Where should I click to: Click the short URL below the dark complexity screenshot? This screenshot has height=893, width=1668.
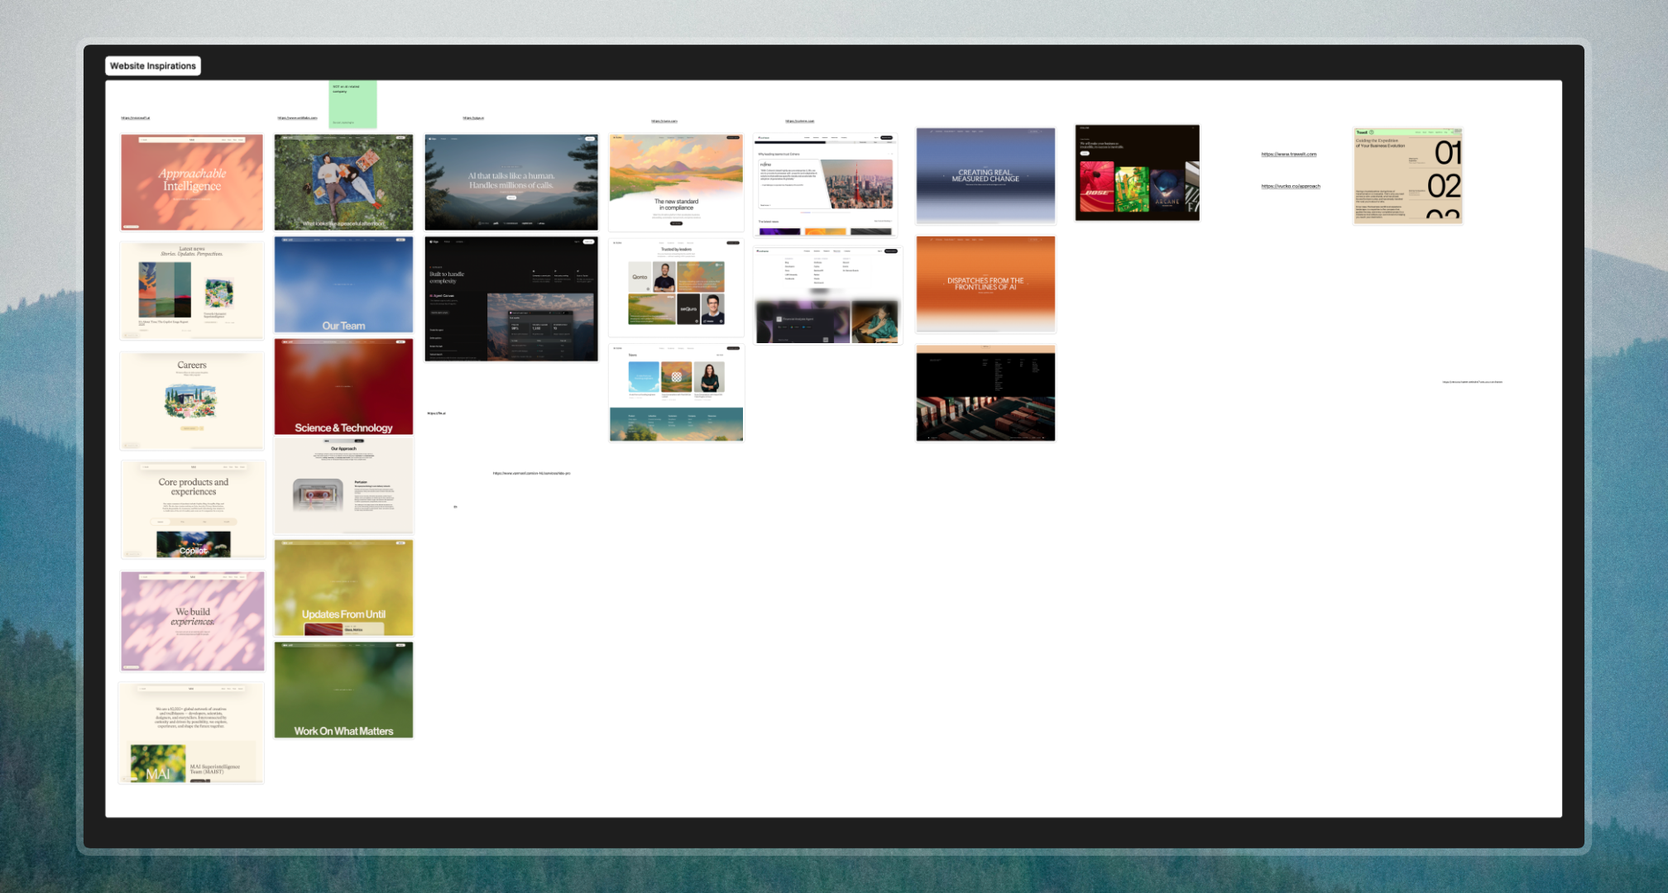436,413
